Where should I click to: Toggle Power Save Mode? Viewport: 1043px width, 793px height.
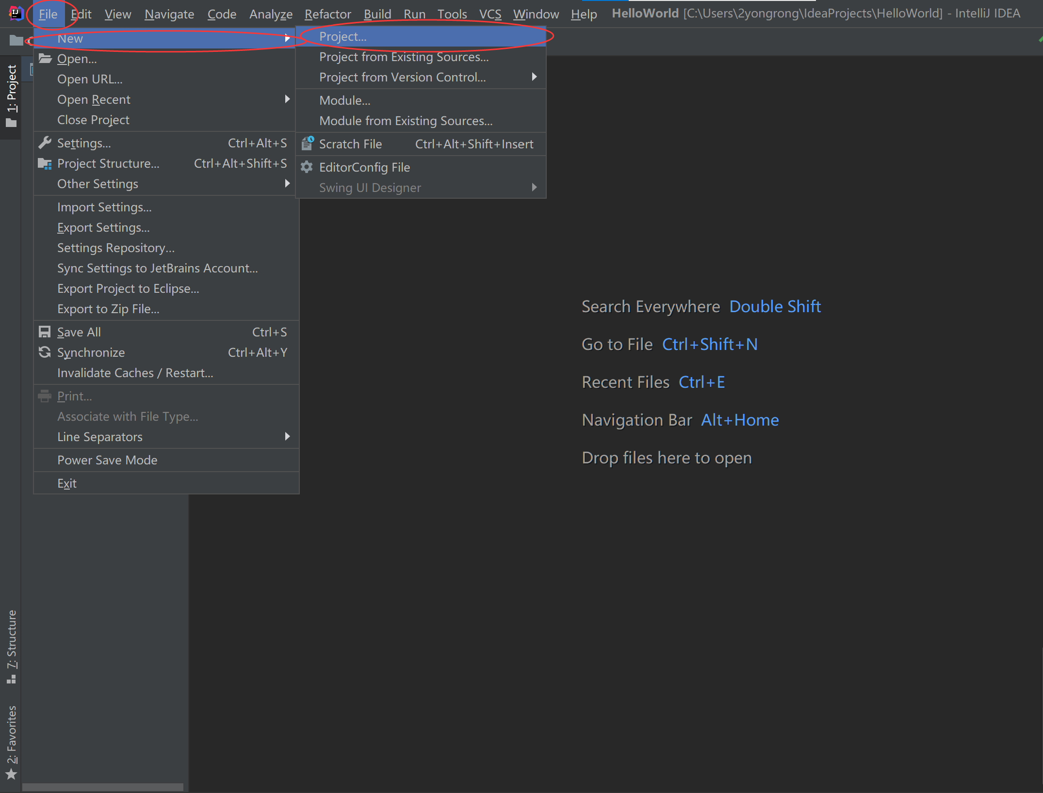(x=107, y=460)
